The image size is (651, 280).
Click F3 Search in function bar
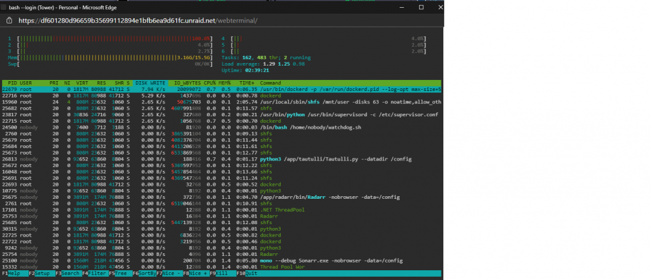[x=68, y=274]
